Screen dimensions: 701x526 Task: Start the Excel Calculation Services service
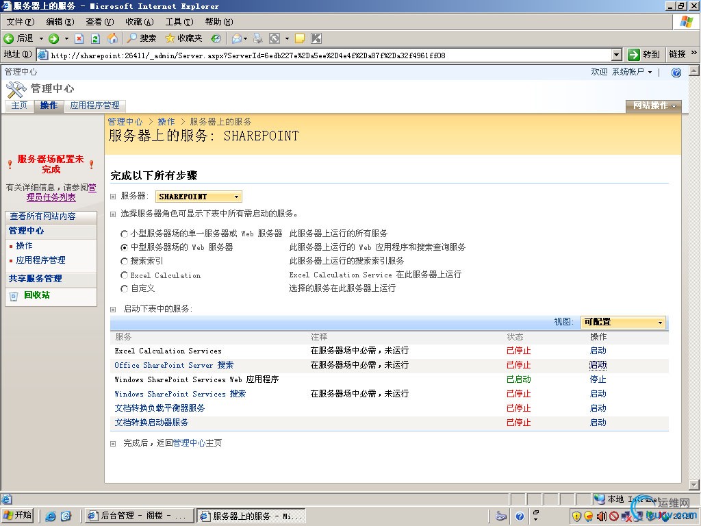(598, 351)
